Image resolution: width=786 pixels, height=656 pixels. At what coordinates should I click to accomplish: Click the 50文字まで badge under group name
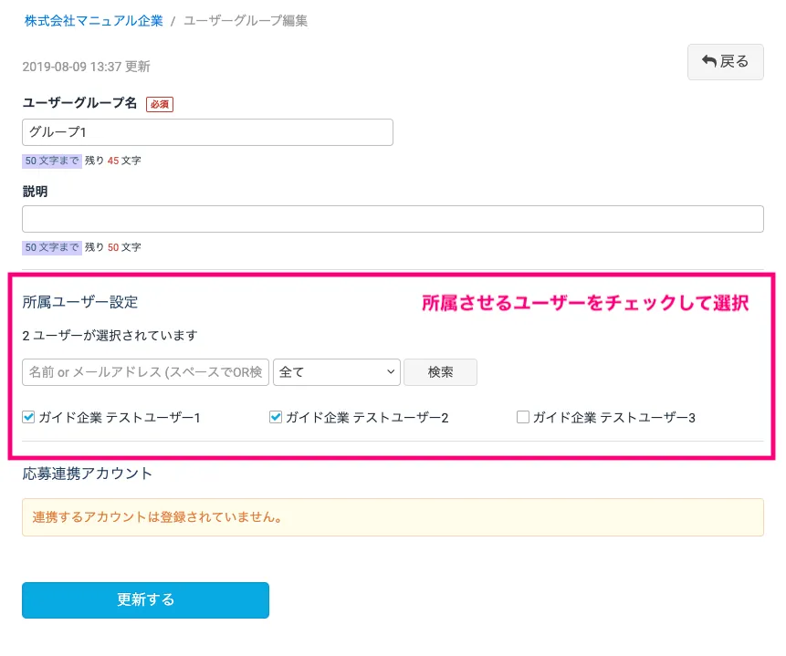tap(51, 161)
